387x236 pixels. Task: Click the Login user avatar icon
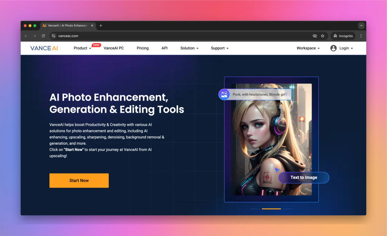tap(333, 48)
